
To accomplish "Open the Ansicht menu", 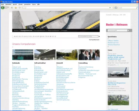I will pyautogui.click(x=15, y=4).
